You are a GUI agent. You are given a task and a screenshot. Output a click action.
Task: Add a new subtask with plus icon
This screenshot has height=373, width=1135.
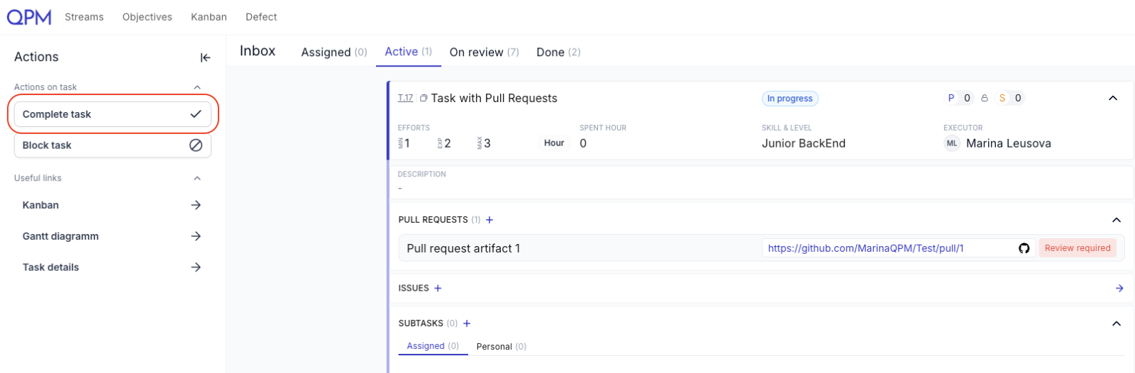pyautogui.click(x=467, y=323)
